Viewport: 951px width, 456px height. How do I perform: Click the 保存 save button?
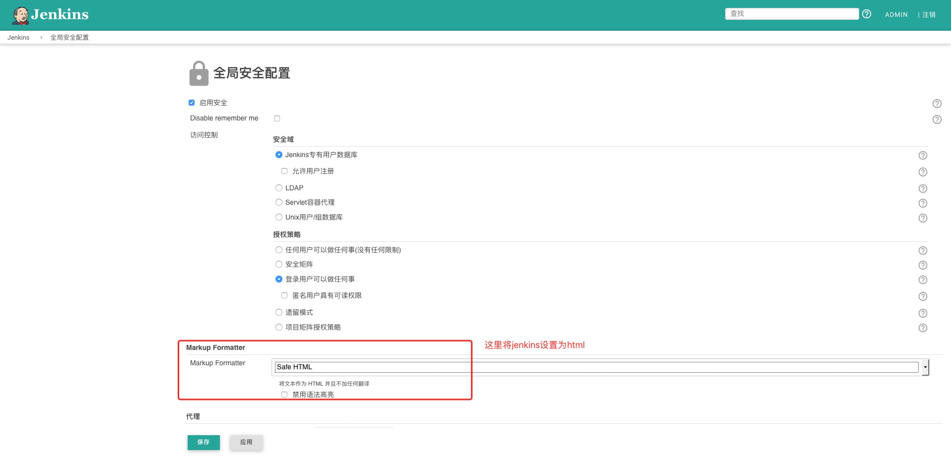click(204, 442)
